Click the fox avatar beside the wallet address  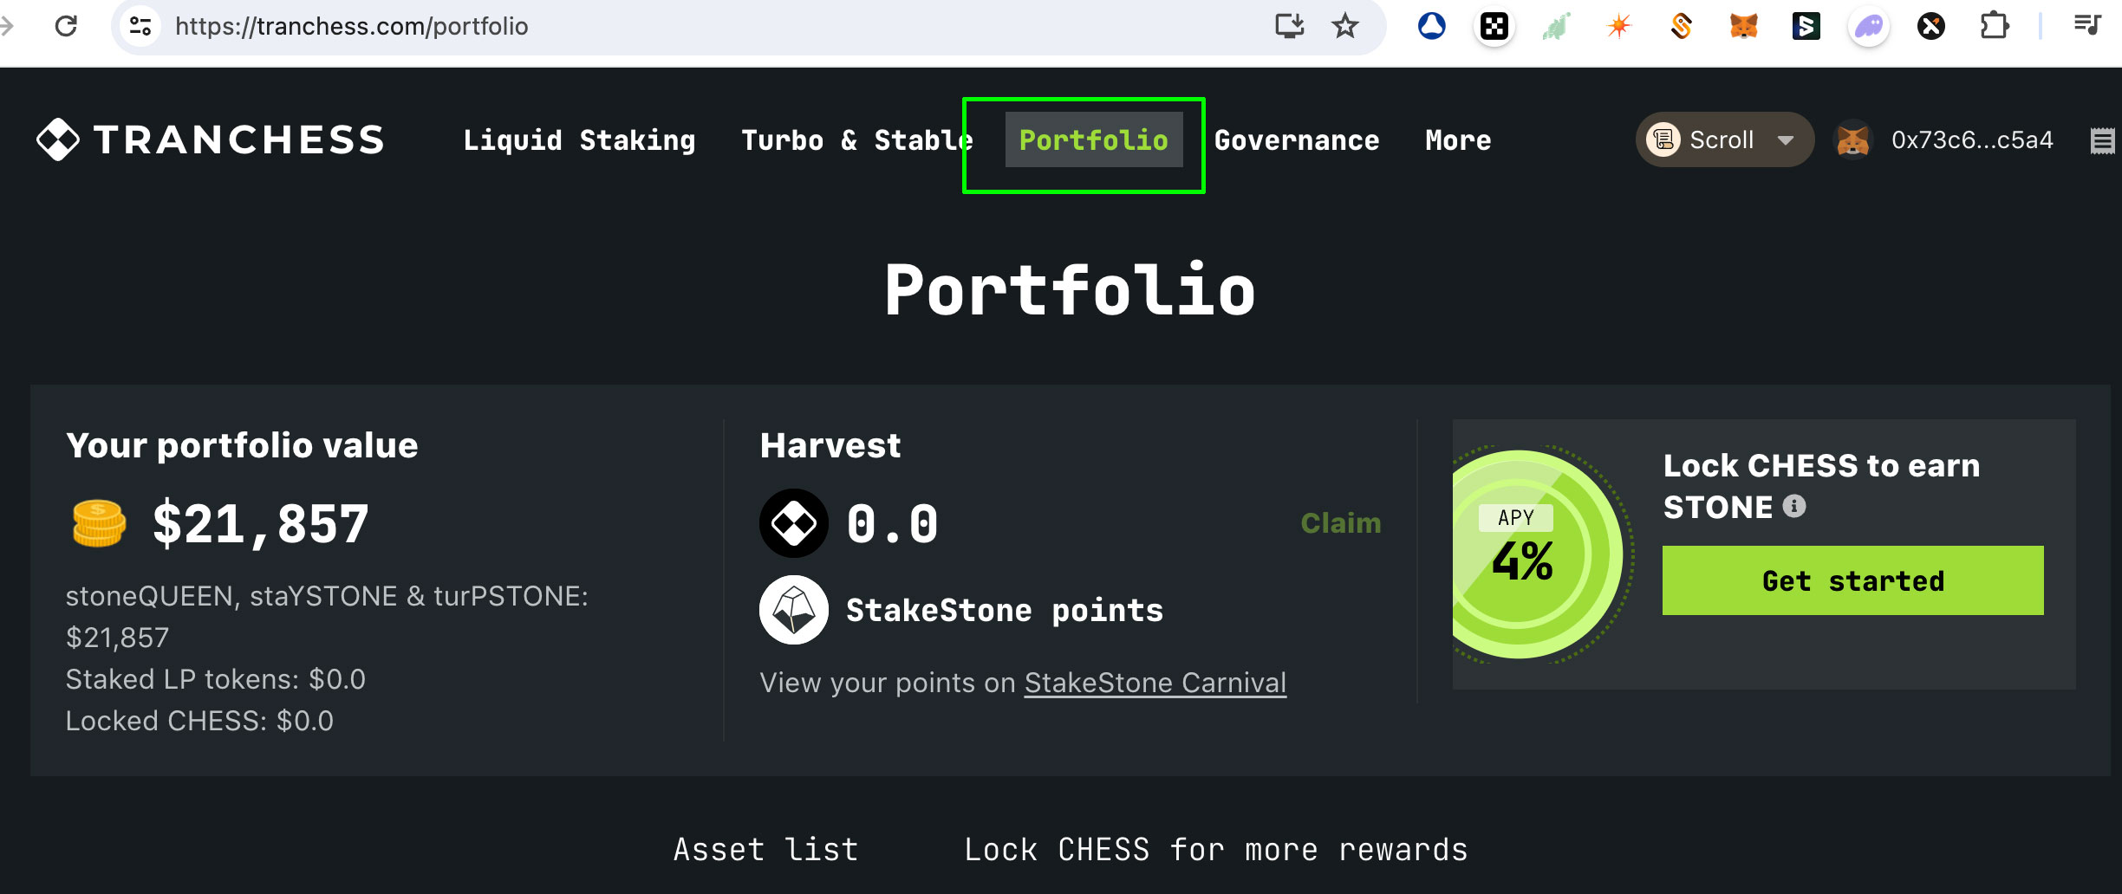tap(1853, 139)
